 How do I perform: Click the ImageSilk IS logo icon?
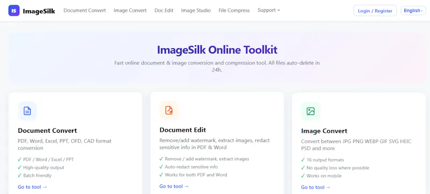tap(14, 10)
